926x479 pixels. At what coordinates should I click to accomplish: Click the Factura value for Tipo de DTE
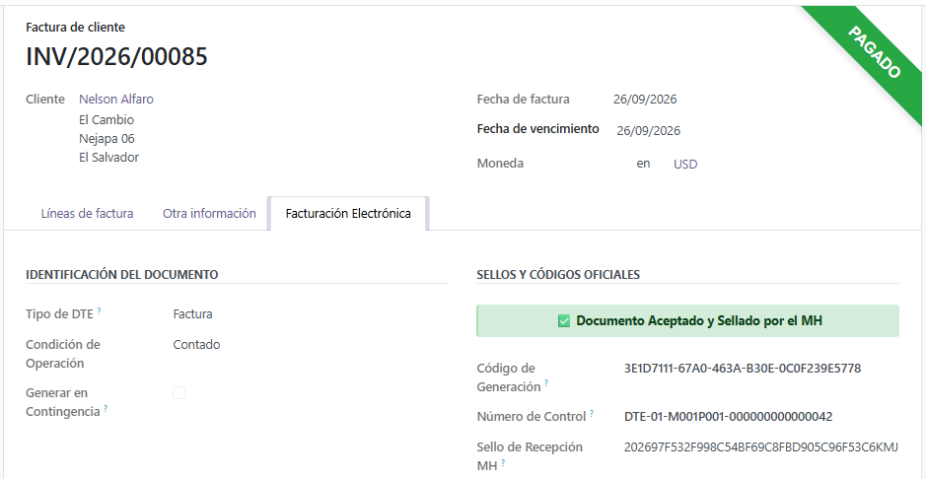(192, 314)
